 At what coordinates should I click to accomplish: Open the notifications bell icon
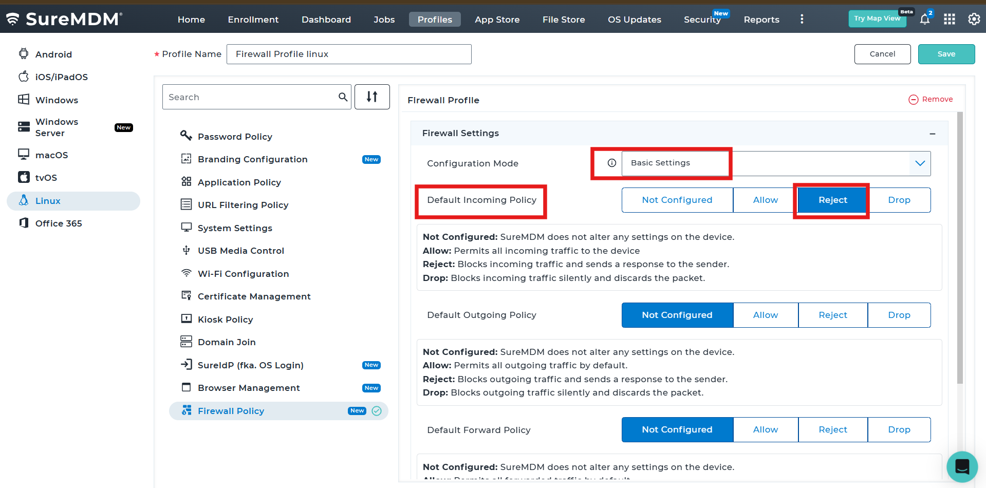click(x=925, y=20)
